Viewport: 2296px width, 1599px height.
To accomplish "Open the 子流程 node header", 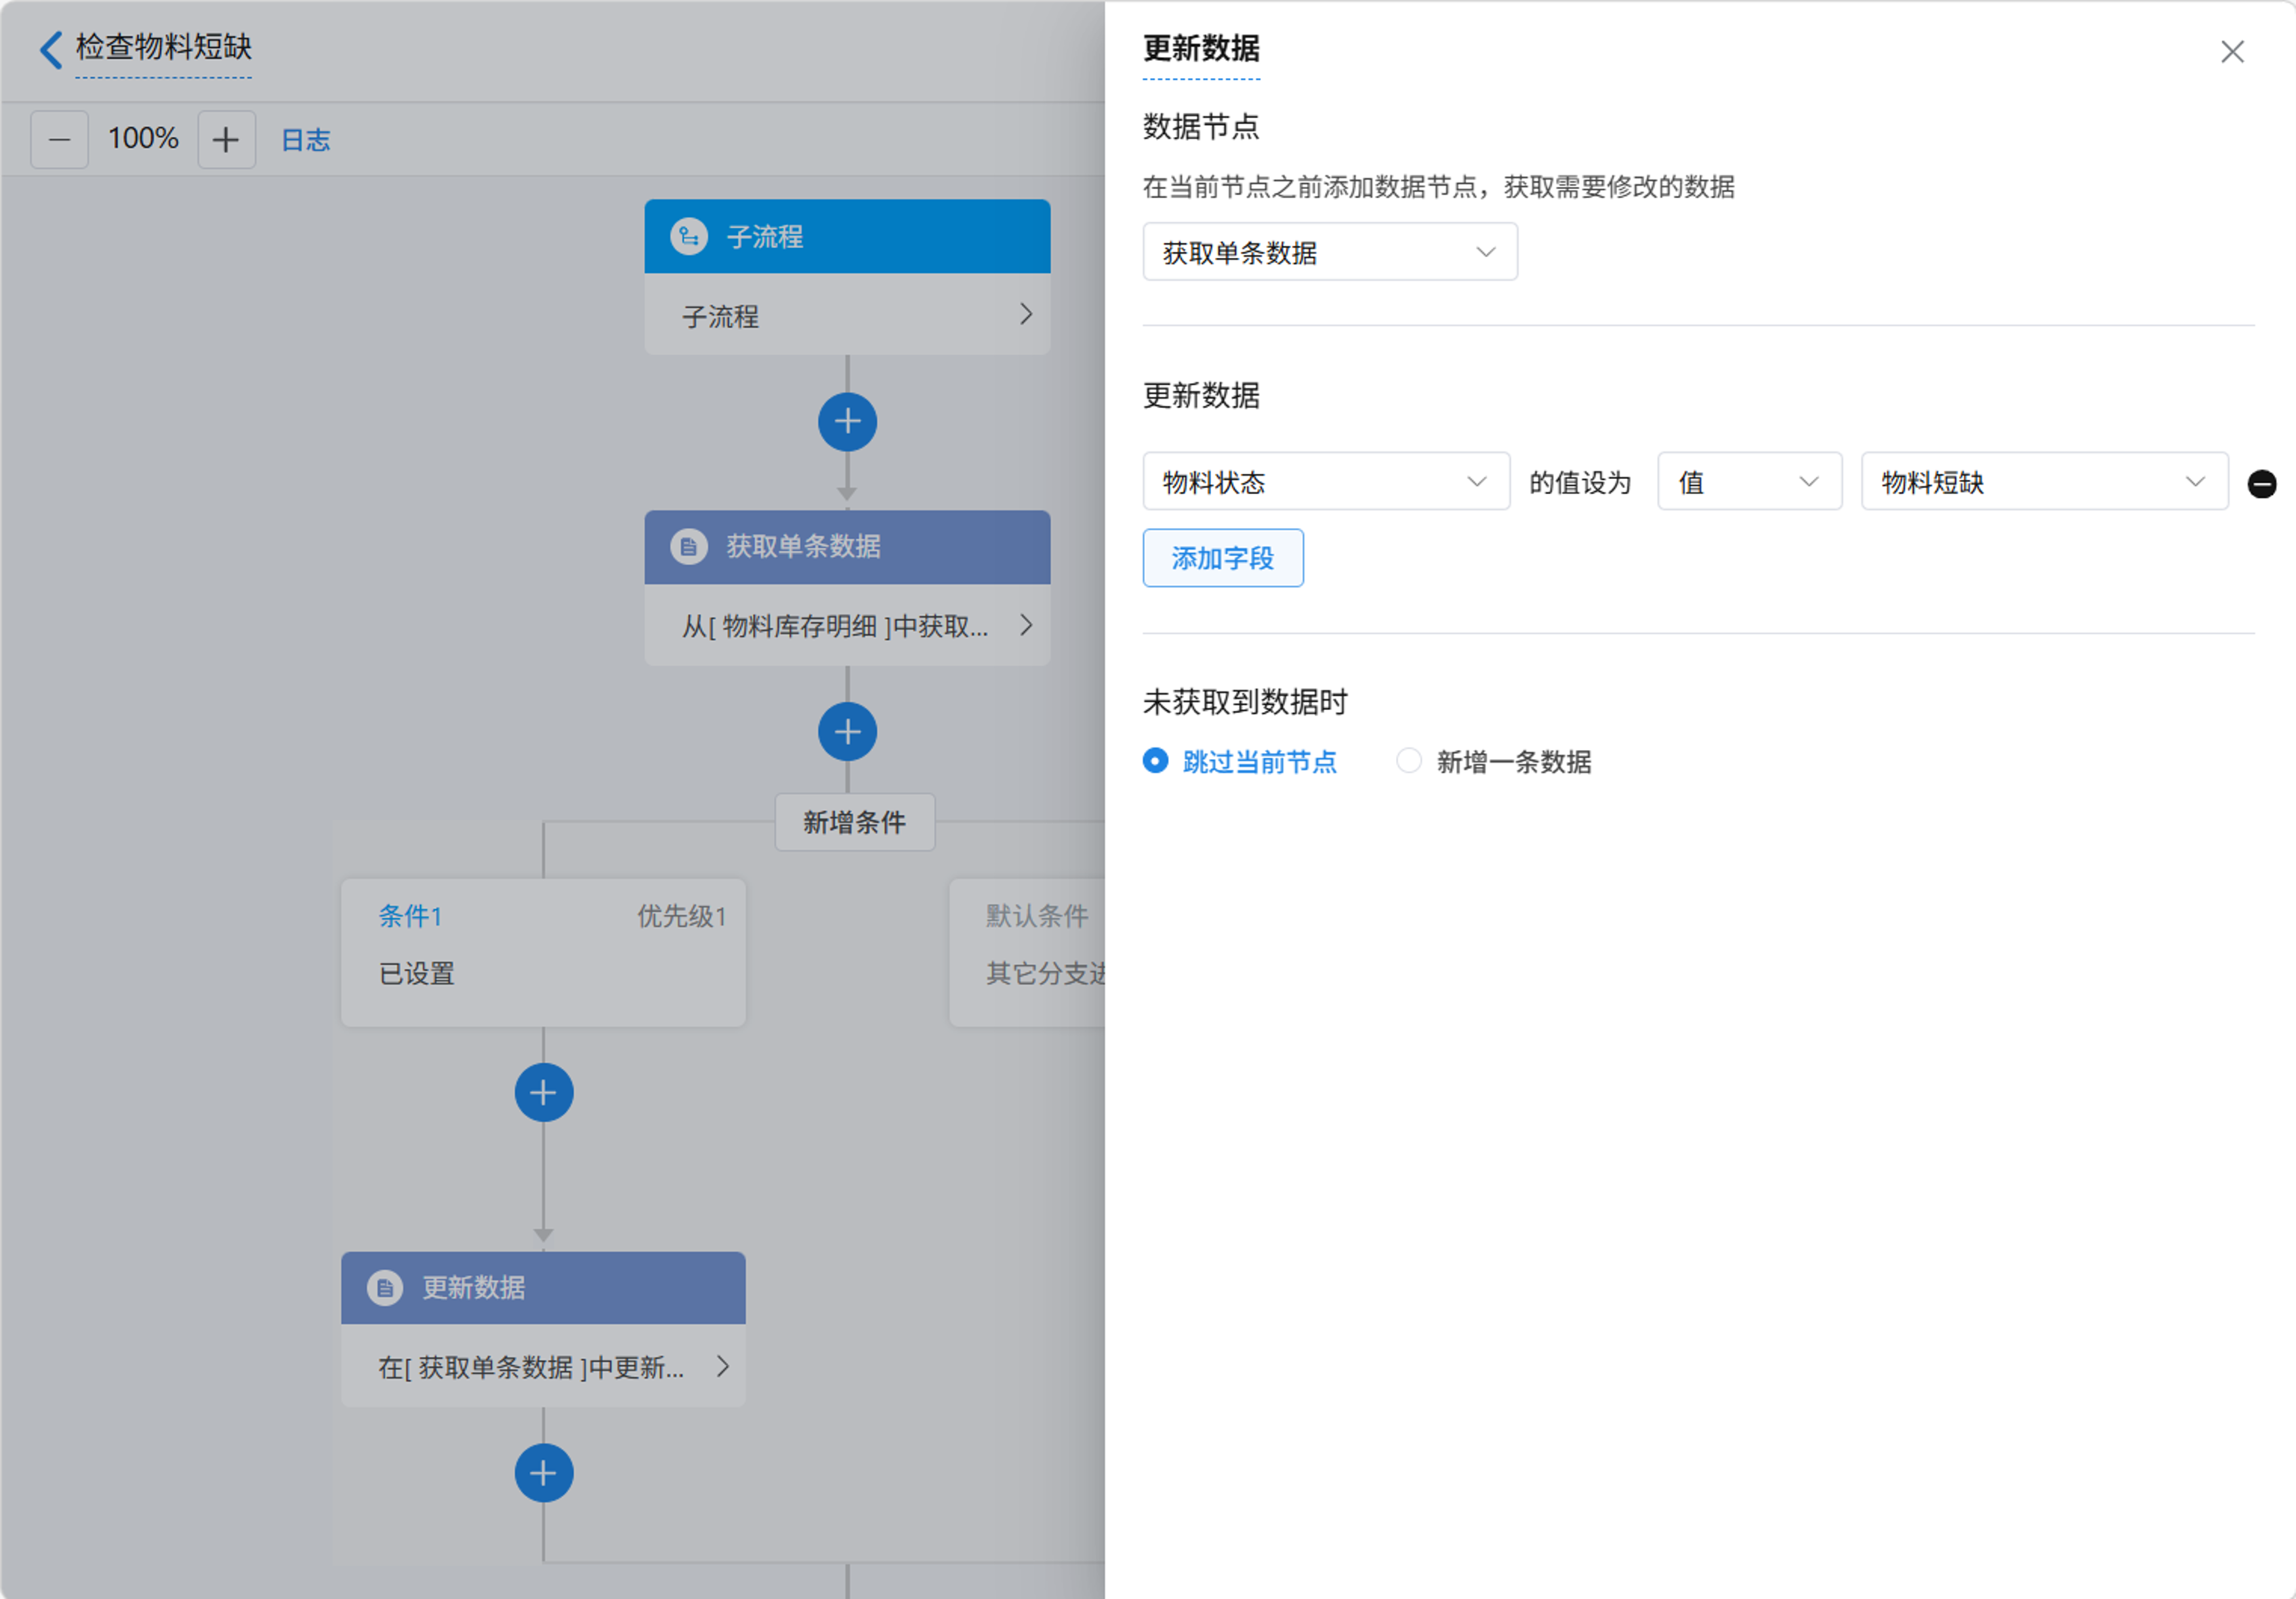I will [847, 237].
